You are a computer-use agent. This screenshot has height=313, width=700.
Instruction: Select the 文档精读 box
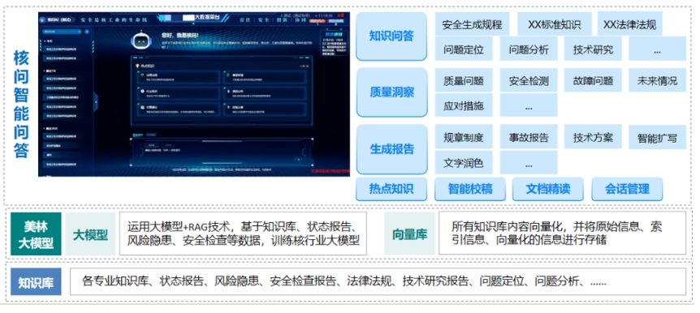click(548, 189)
